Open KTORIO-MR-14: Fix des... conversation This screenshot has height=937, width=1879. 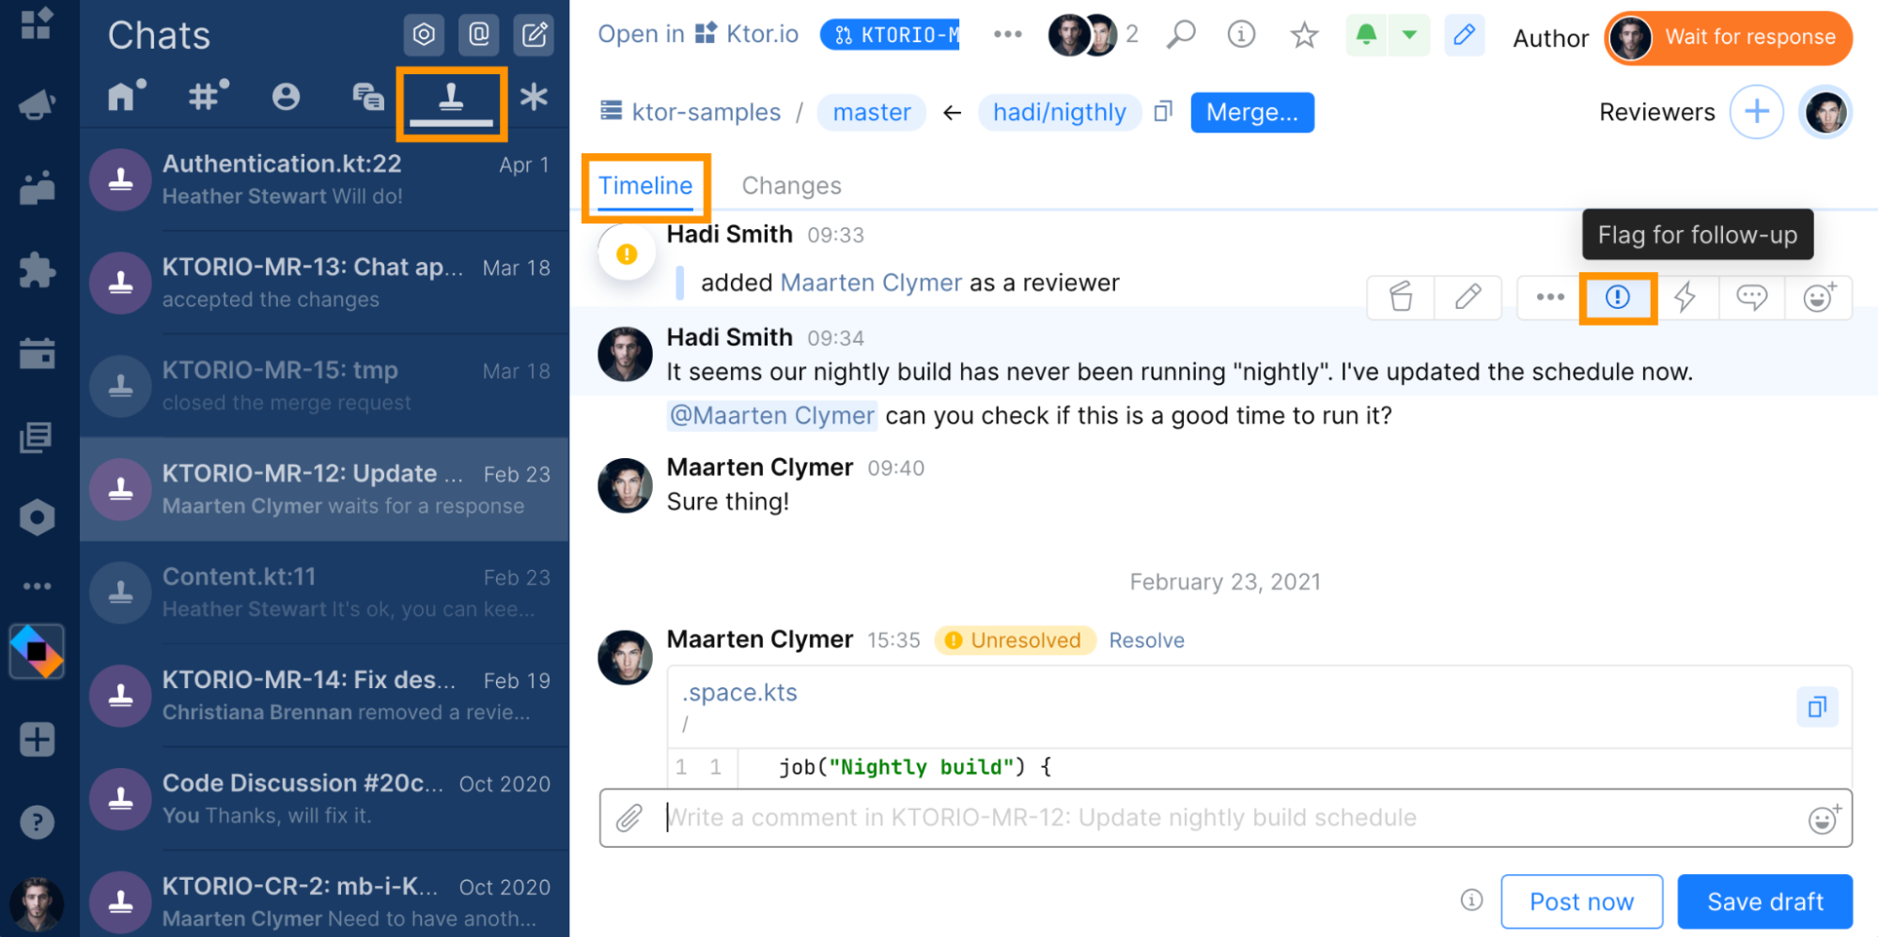click(324, 696)
